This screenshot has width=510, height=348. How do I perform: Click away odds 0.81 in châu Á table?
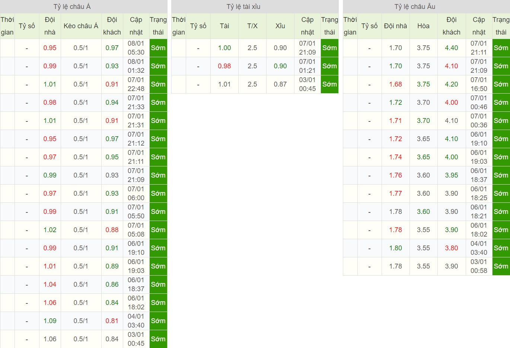(x=112, y=321)
